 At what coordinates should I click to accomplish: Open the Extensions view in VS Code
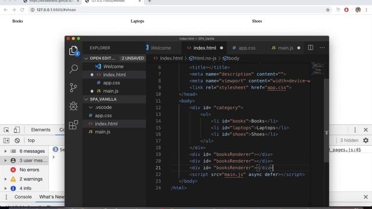coord(74,125)
